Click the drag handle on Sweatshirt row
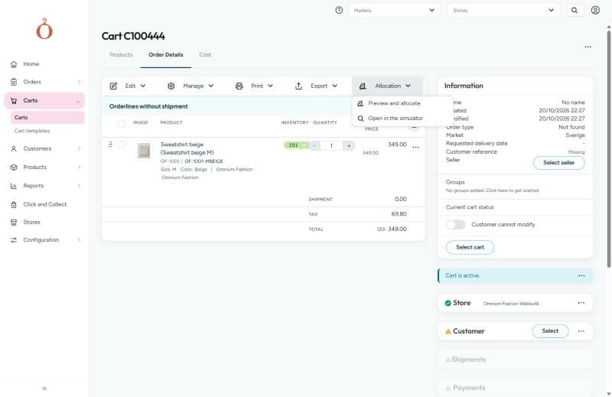 pyautogui.click(x=110, y=145)
